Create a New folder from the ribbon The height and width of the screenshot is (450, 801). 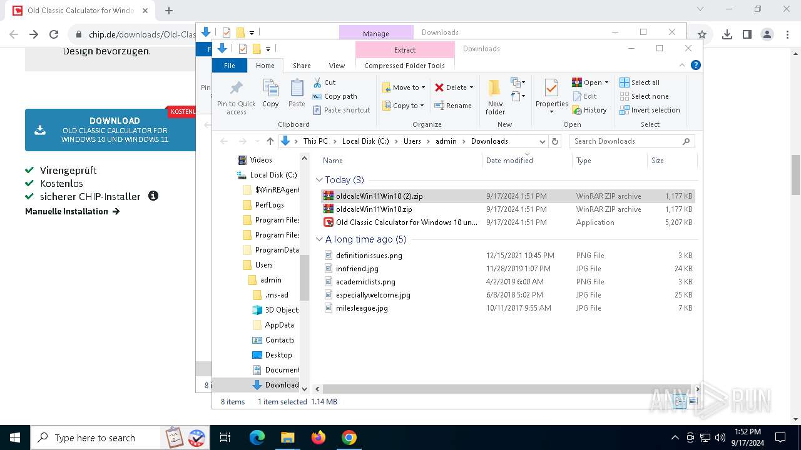(495, 97)
